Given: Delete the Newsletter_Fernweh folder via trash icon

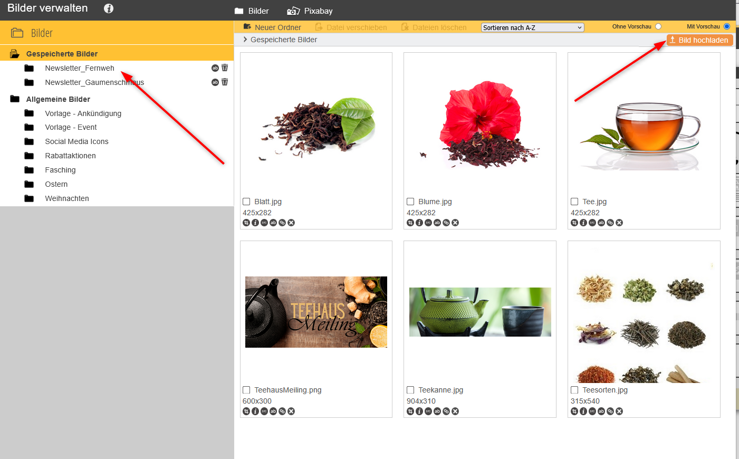Looking at the screenshot, I should click(x=225, y=68).
